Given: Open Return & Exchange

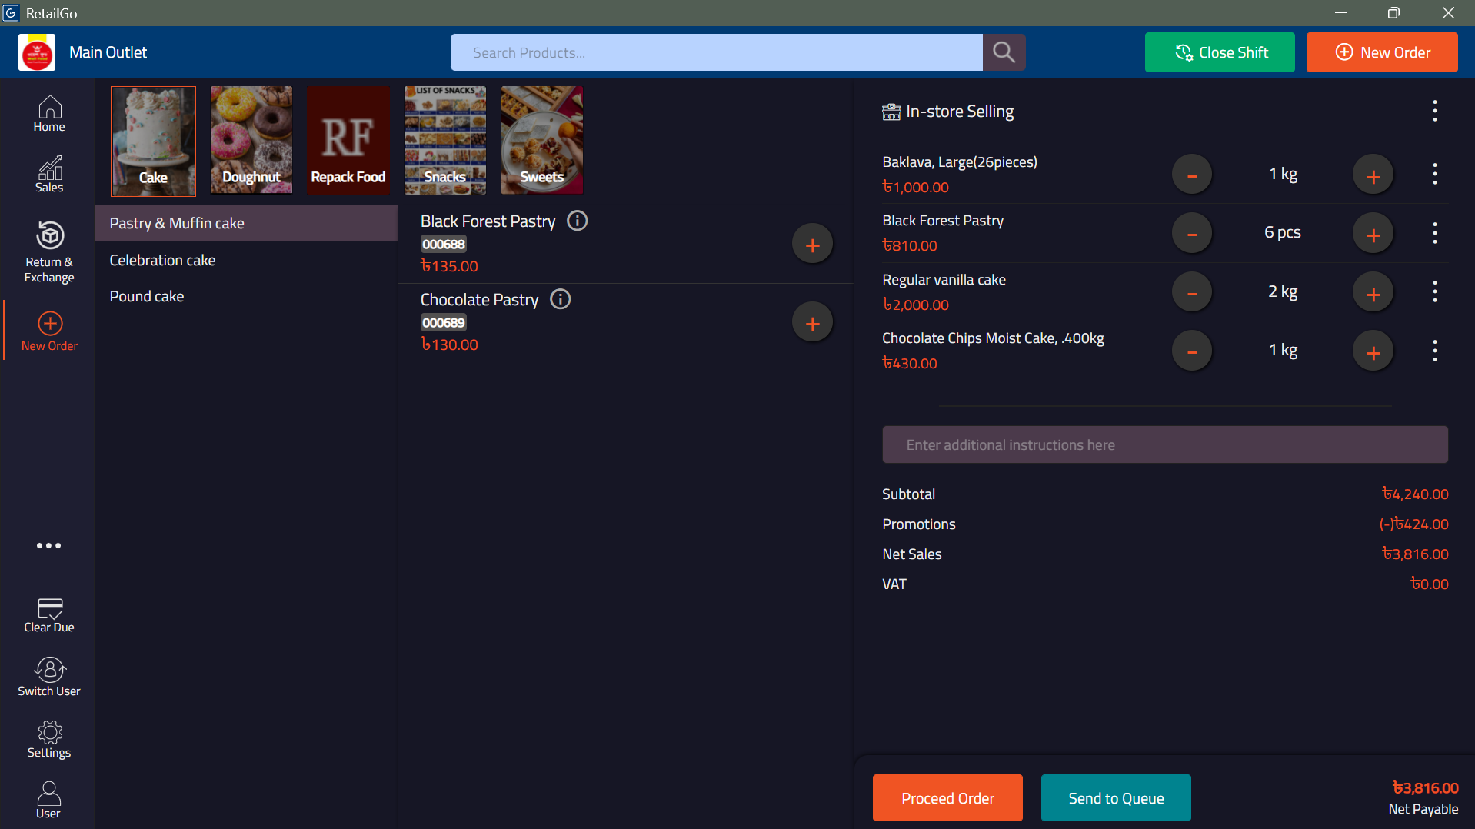Looking at the screenshot, I should [49, 253].
